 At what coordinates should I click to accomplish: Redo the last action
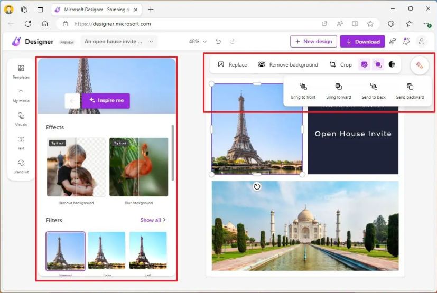click(232, 42)
